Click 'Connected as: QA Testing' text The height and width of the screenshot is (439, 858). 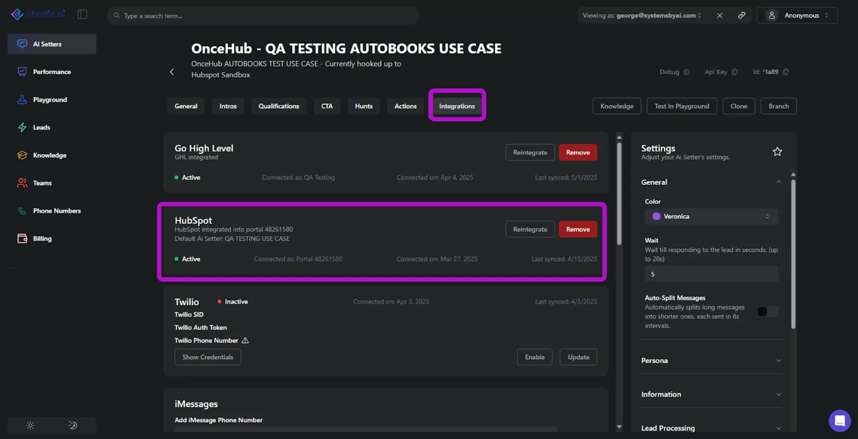pos(298,178)
